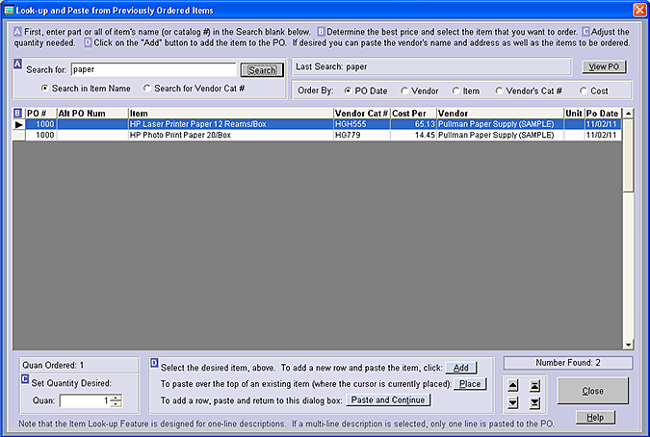This screenshot has width=650, height=437.
Task: Click results scrollbar up arrow
Action: (x=628, y=113)
